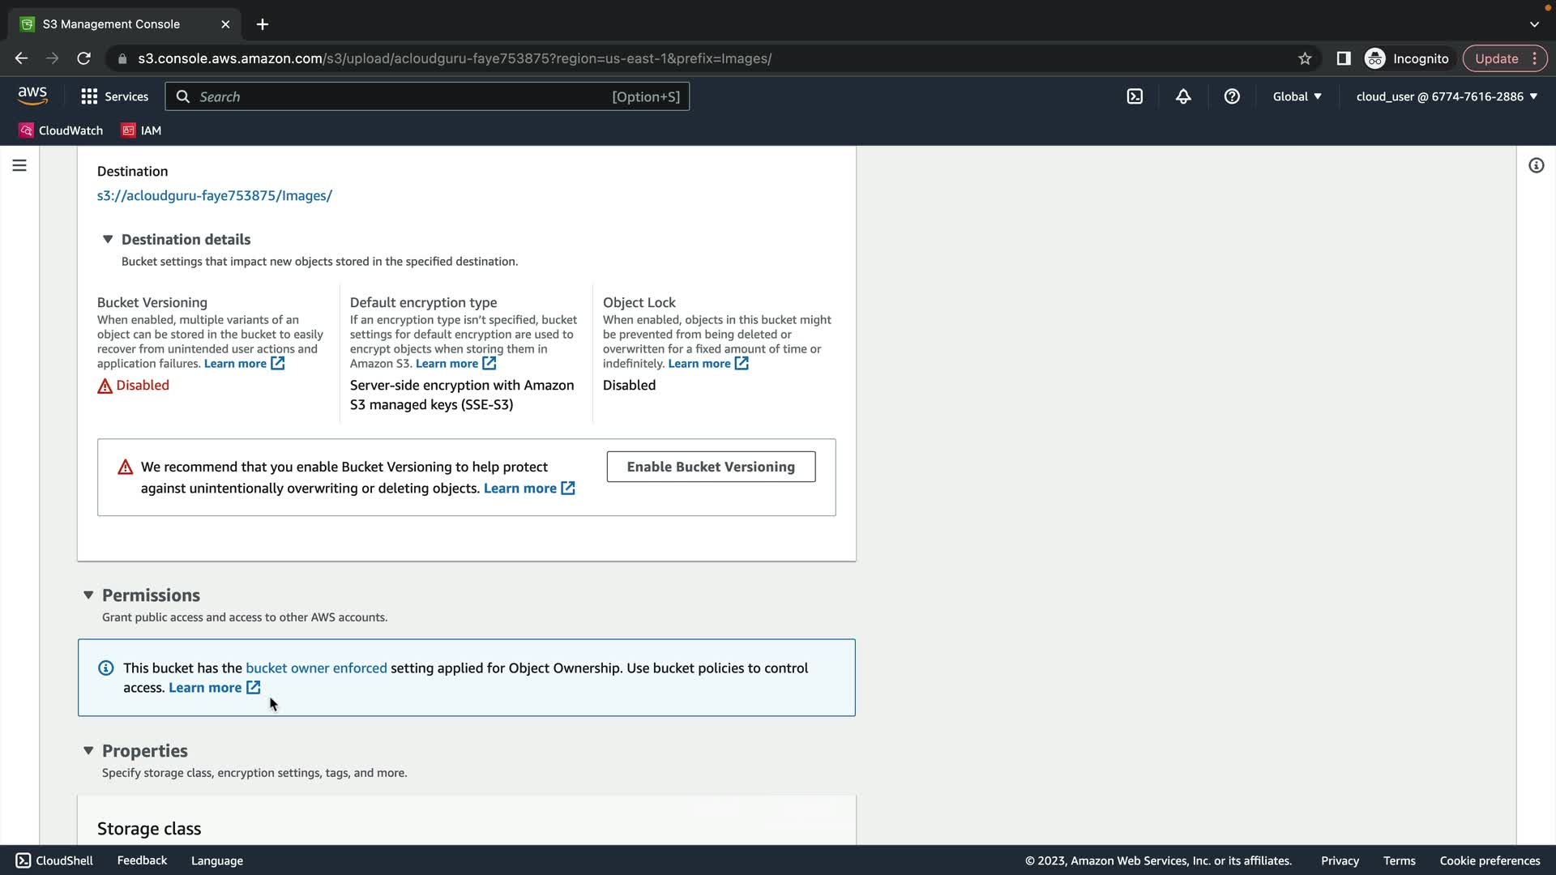The image size is (1556, 875).
Task: Click Enable Bucket Versioning button
Action: (711, 467)
